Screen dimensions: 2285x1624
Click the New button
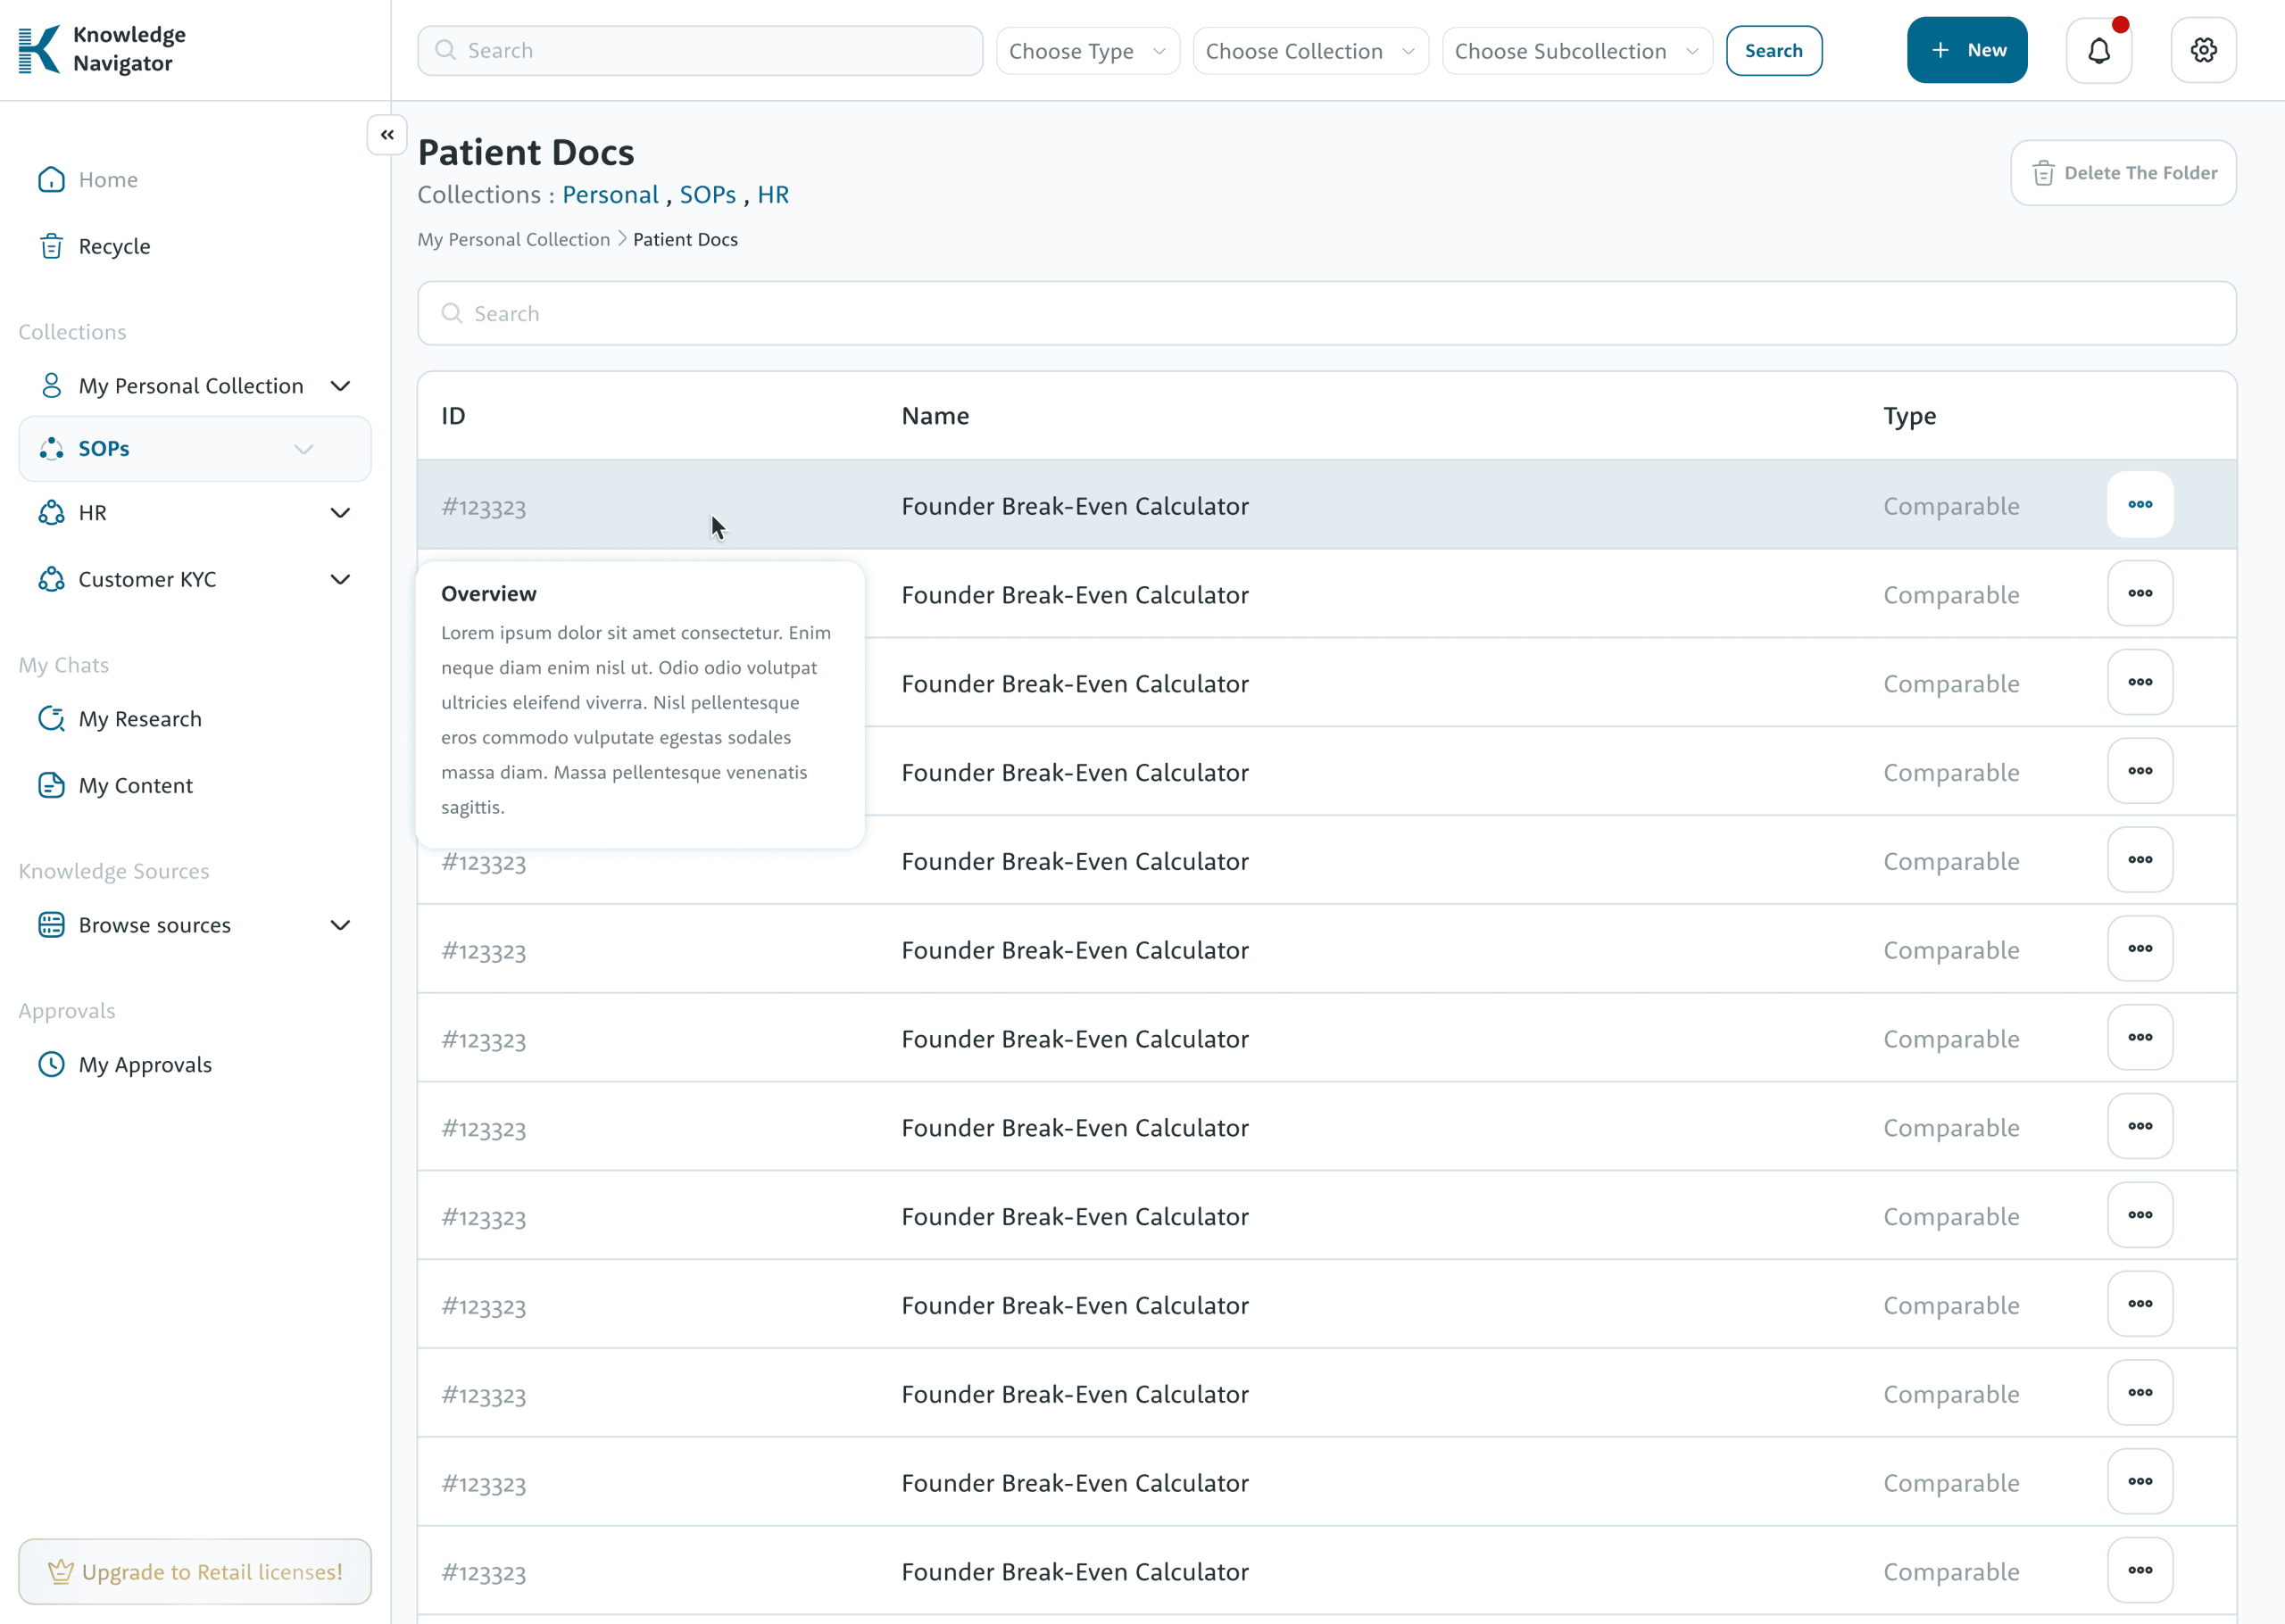(1966, 50)
